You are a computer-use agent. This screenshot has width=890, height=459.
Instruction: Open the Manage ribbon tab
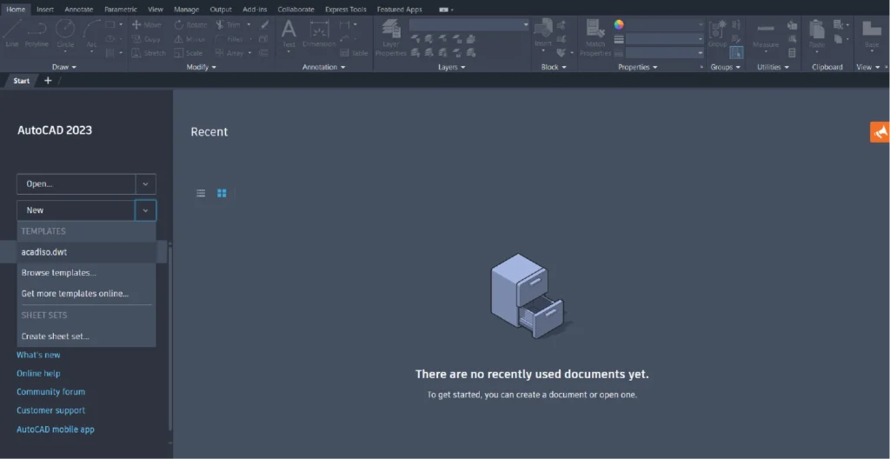tap(186, 9)
